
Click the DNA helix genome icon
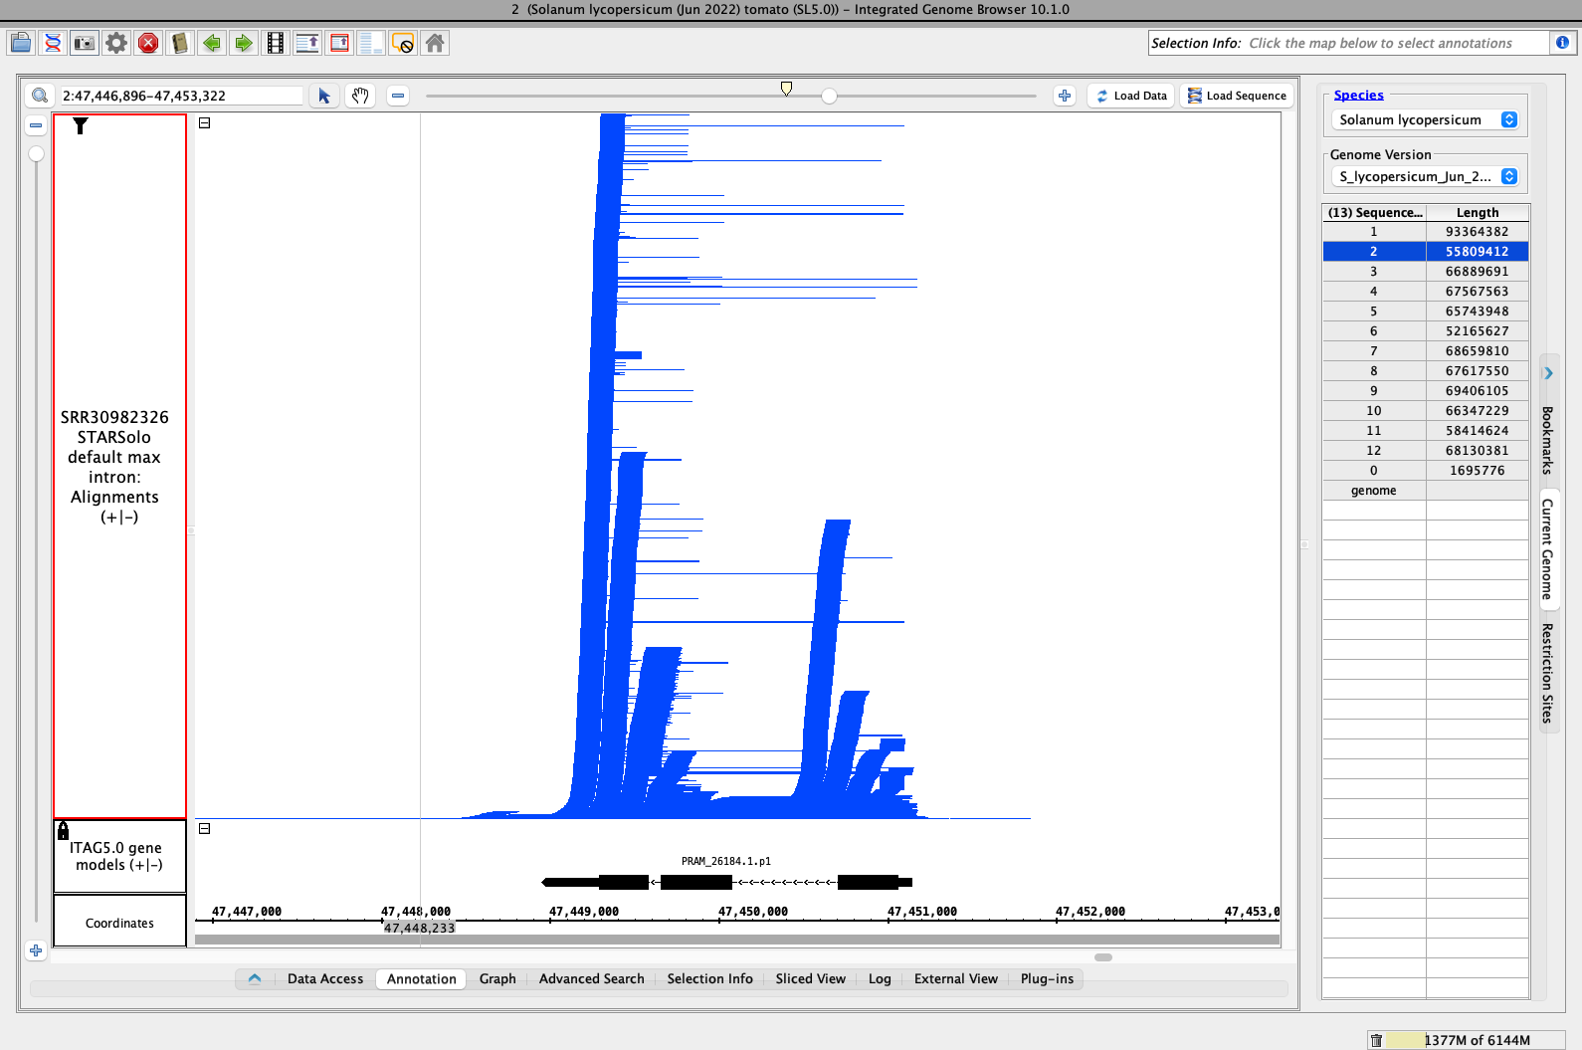click(53, 43)
